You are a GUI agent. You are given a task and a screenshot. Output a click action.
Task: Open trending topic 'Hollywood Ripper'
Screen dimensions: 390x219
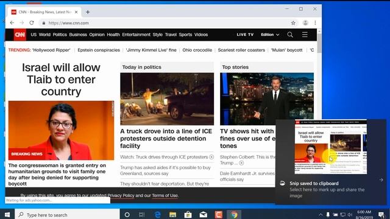[x=51, y=50]
